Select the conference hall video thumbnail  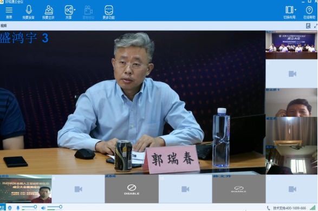point(291,45)
